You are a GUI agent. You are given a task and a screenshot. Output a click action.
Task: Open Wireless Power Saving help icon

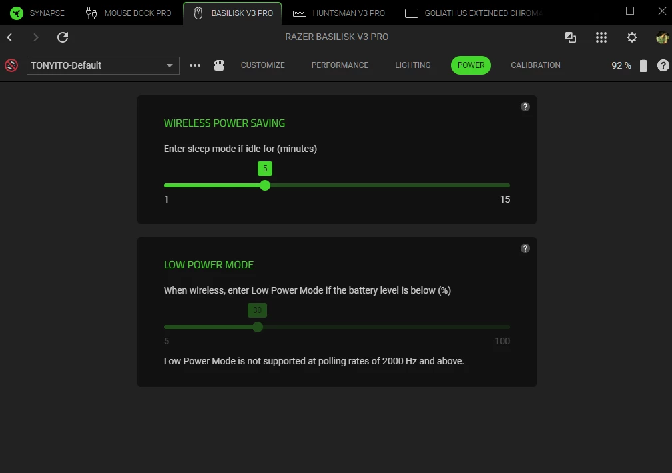(525, 107)
